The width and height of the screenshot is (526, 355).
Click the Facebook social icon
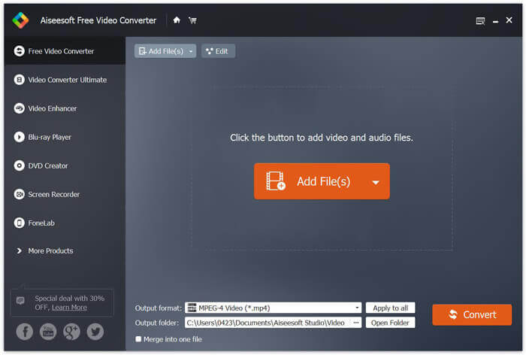[25, 332]
